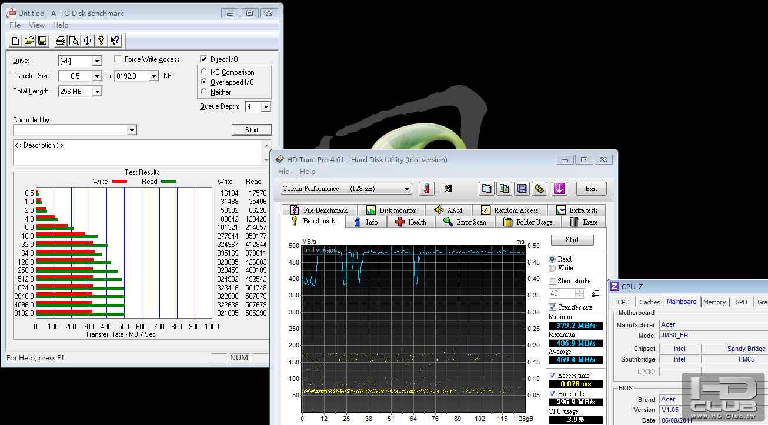Enable the Force Write Access checkbox
The width and height of the screenshot is (768, 425).
(118, 59)
